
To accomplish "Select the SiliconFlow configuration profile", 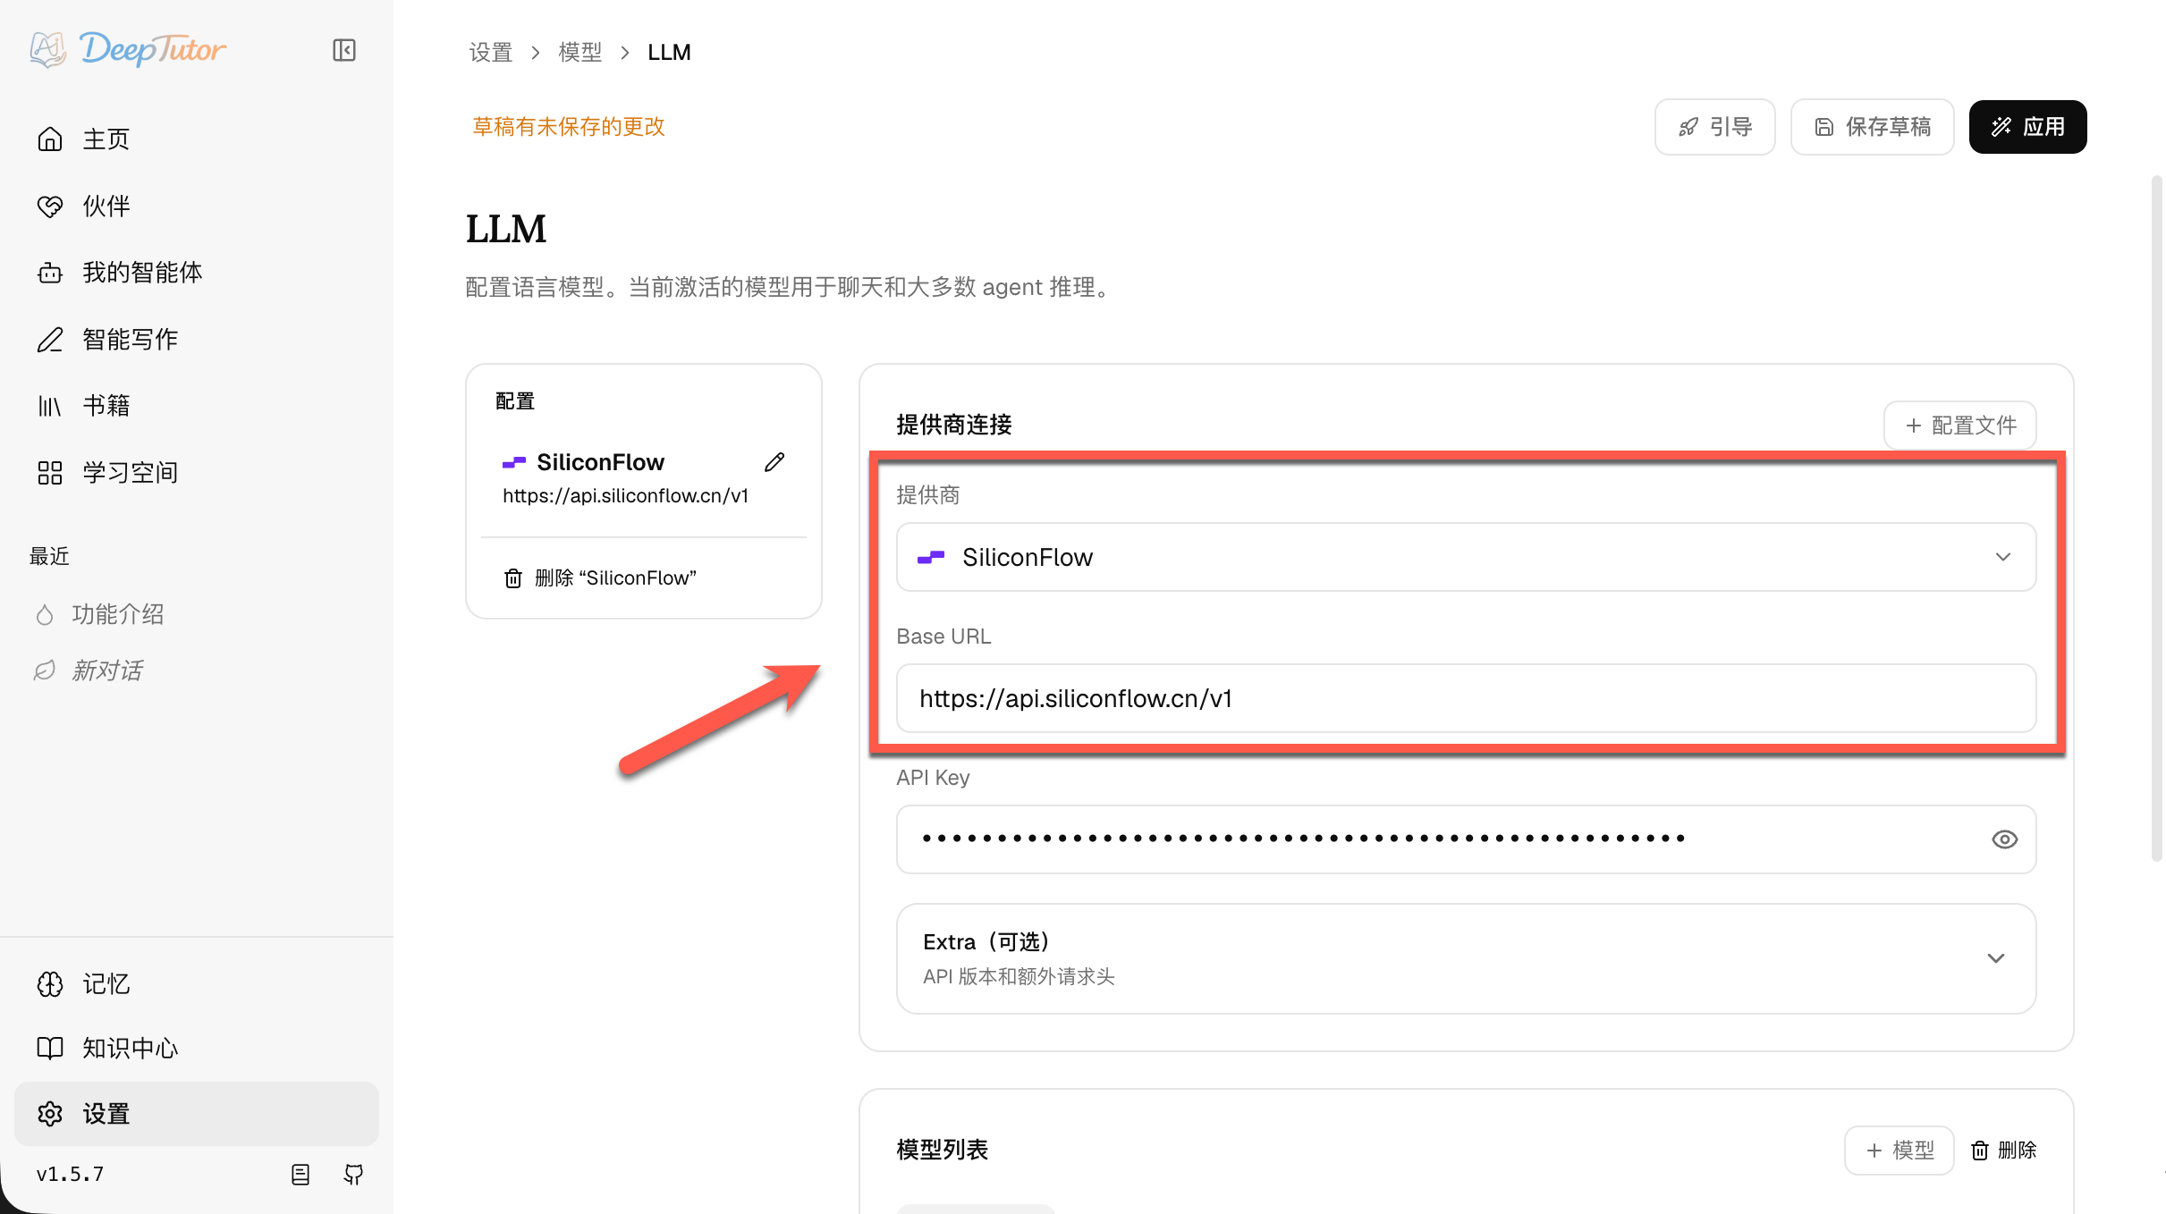I will (x=626, y=478).
